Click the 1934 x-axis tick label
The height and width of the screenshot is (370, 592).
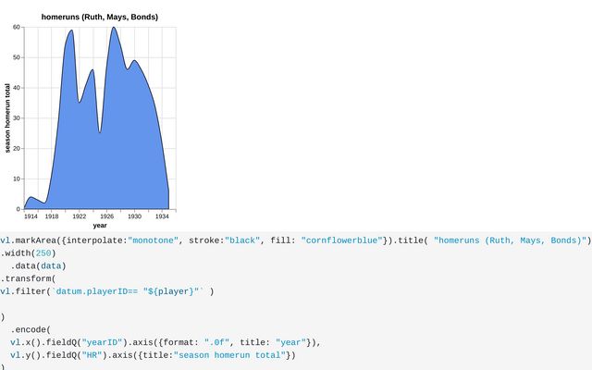162,216
